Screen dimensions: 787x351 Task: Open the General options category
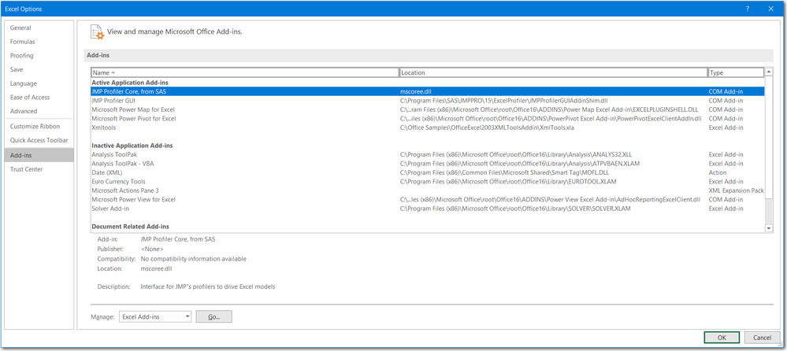39,28
